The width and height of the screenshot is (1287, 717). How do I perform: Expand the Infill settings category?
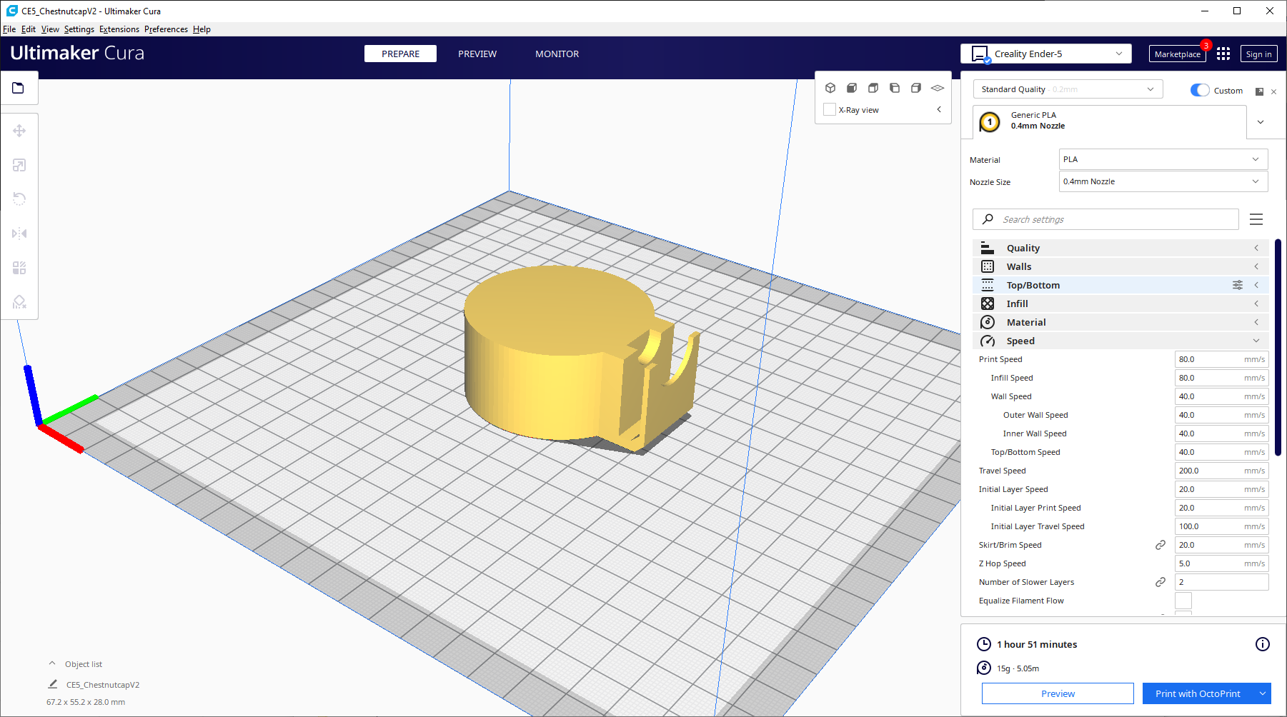(x=1120, y=304)
